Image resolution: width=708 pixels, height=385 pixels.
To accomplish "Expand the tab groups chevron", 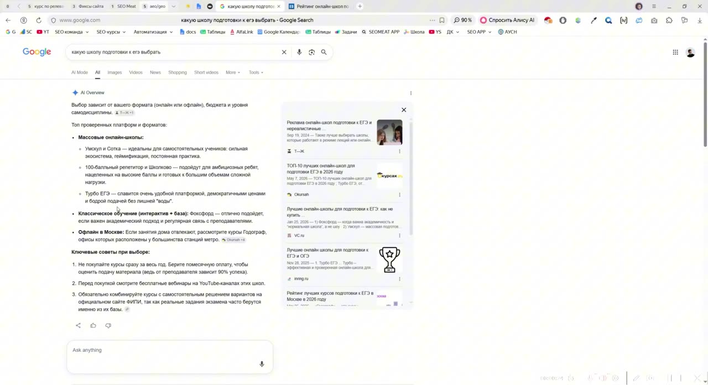I will [174, 6].
